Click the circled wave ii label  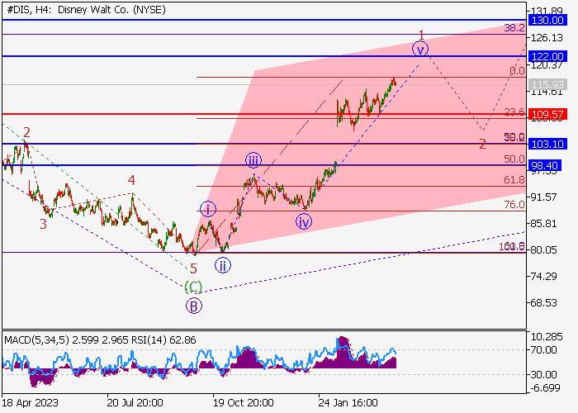point(223,265)
